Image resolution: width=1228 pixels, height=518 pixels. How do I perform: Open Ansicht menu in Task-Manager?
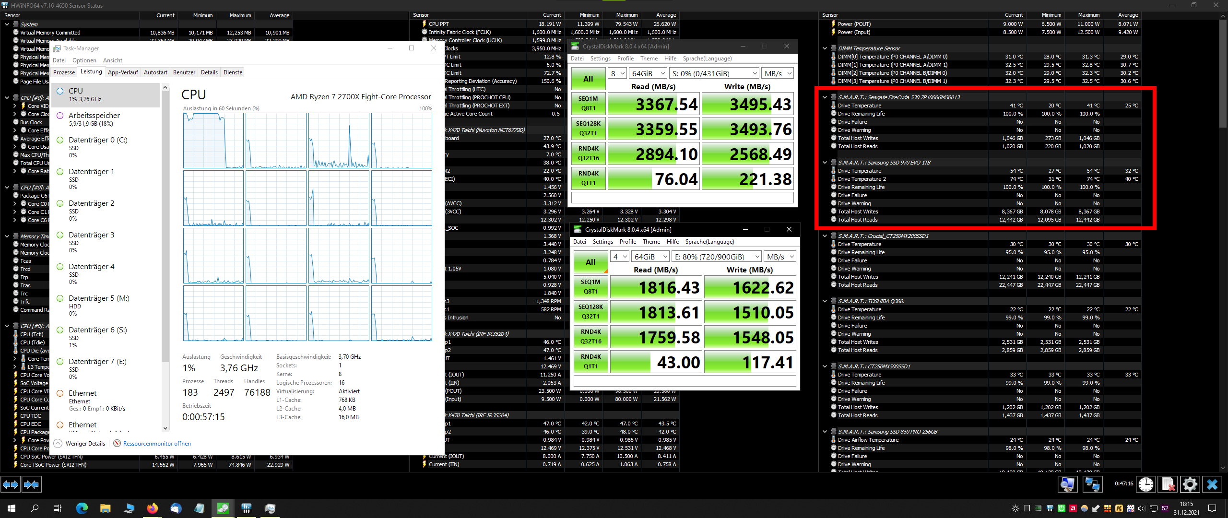pyautogui.click(x=113, y=60)
